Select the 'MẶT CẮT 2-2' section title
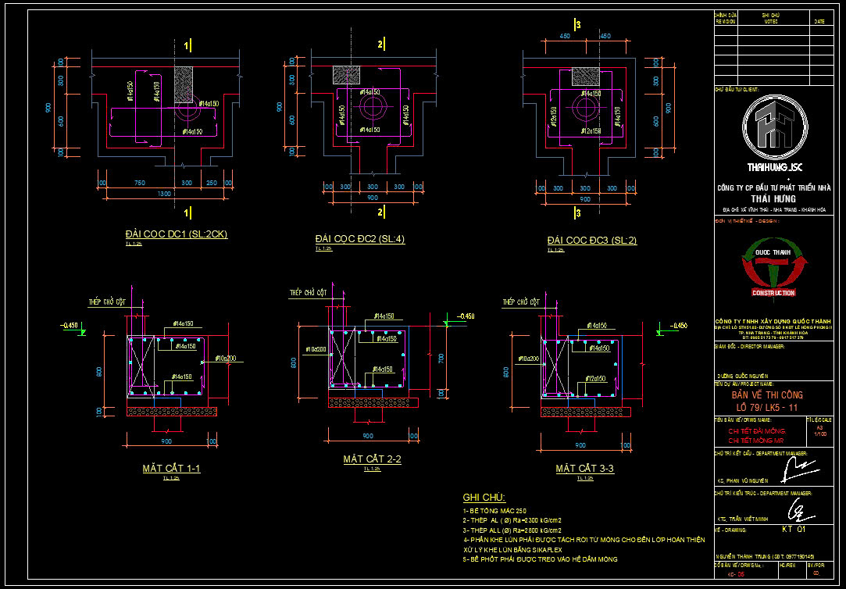This screenshot has width=846, height=589. [372, 459]
